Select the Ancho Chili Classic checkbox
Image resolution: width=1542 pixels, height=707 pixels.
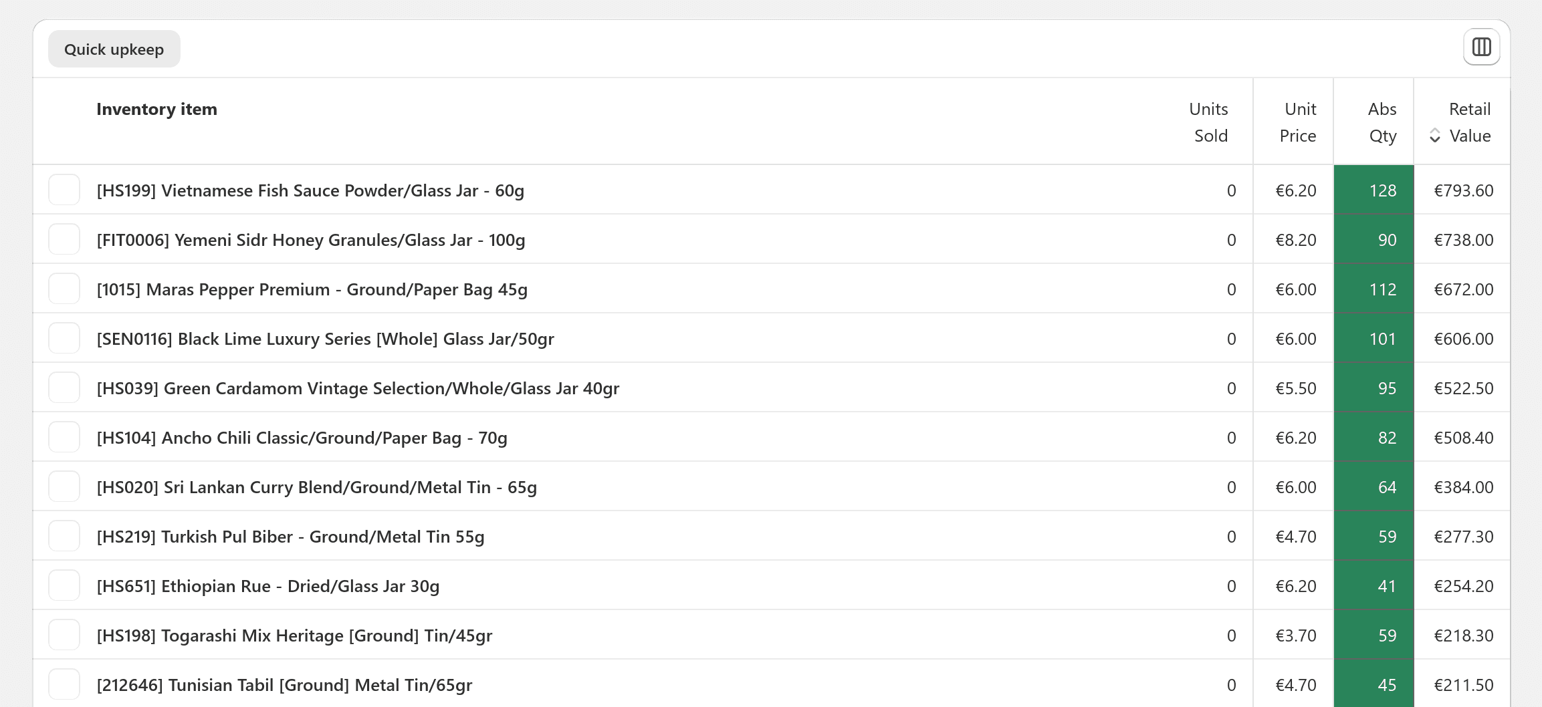tap(64, 437)
